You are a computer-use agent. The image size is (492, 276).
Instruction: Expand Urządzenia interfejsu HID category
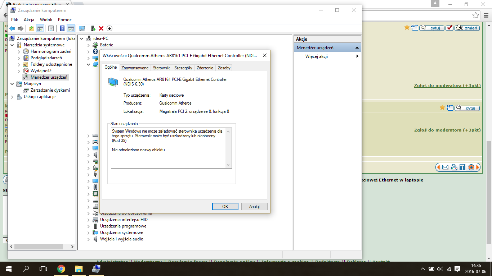coord(89,220)
